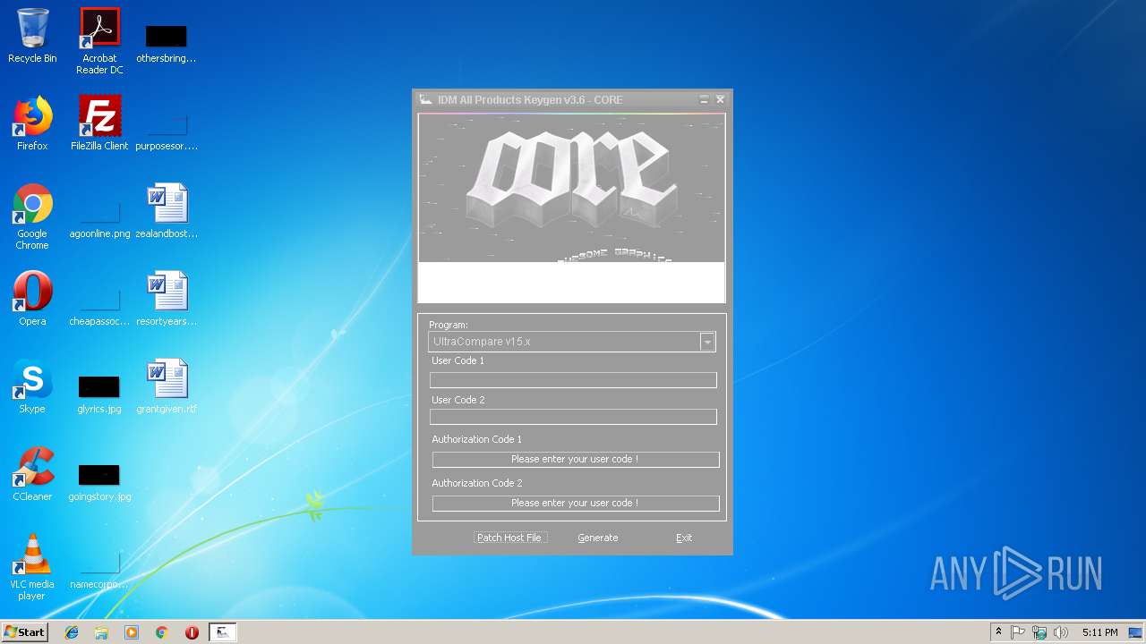Select the othersbring desktop file
Screen dimensions: 1146x644
pos(166,41)
